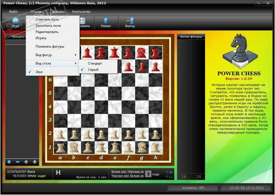275x195 pixels.
Task: Enable the F1 checkbox
Action: 170,172
